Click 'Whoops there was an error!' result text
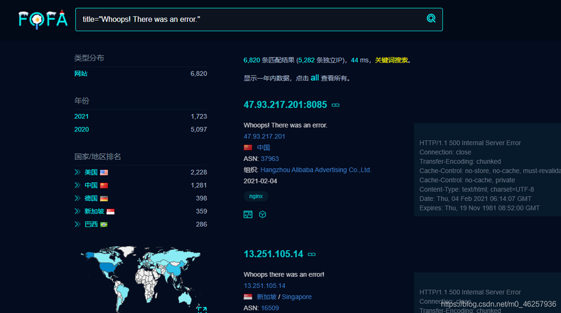This screenshot has height=313, width=561. click(284, 274)
